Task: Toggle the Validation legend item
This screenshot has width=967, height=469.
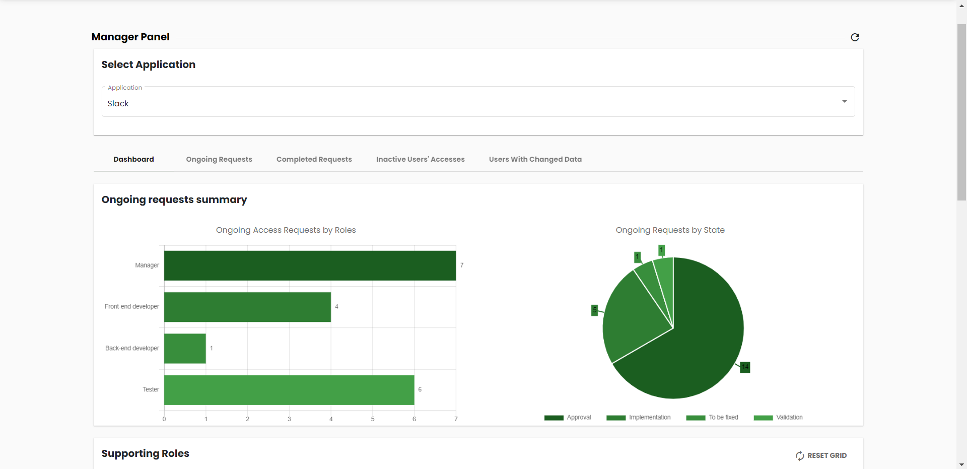Action: pos(778,418)
